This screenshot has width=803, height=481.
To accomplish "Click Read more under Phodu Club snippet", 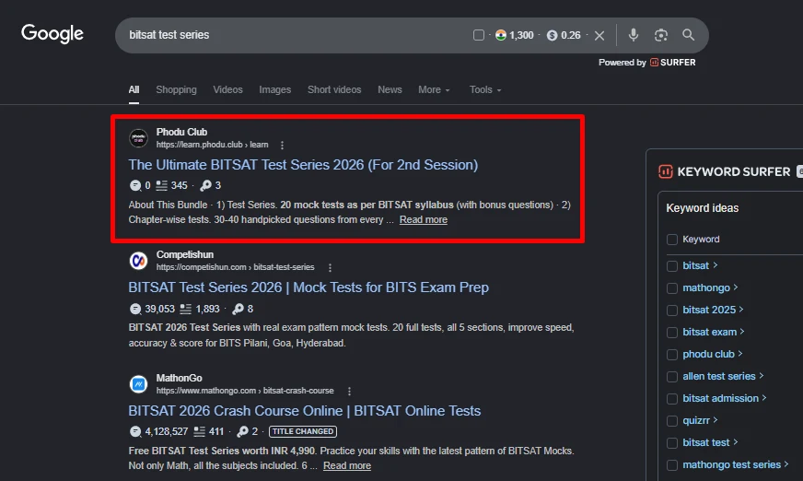I will [424, 219].
